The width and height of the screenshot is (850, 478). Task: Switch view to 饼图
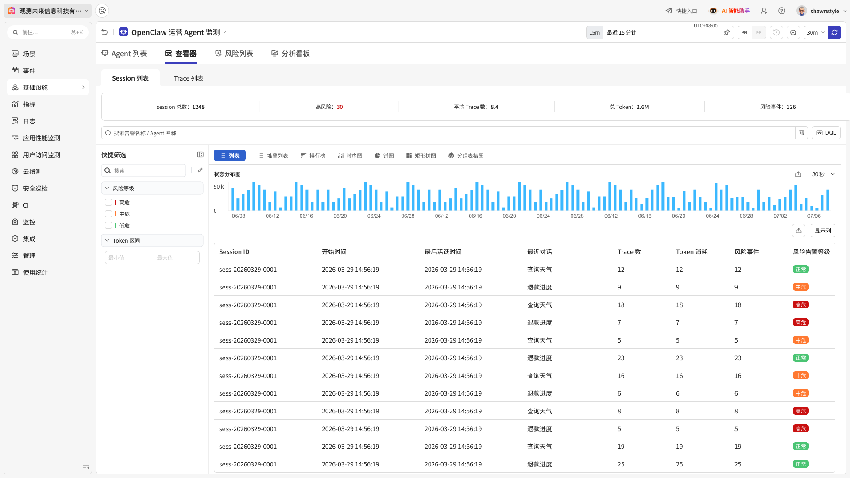pyautogui.click(x=384, y=155)
